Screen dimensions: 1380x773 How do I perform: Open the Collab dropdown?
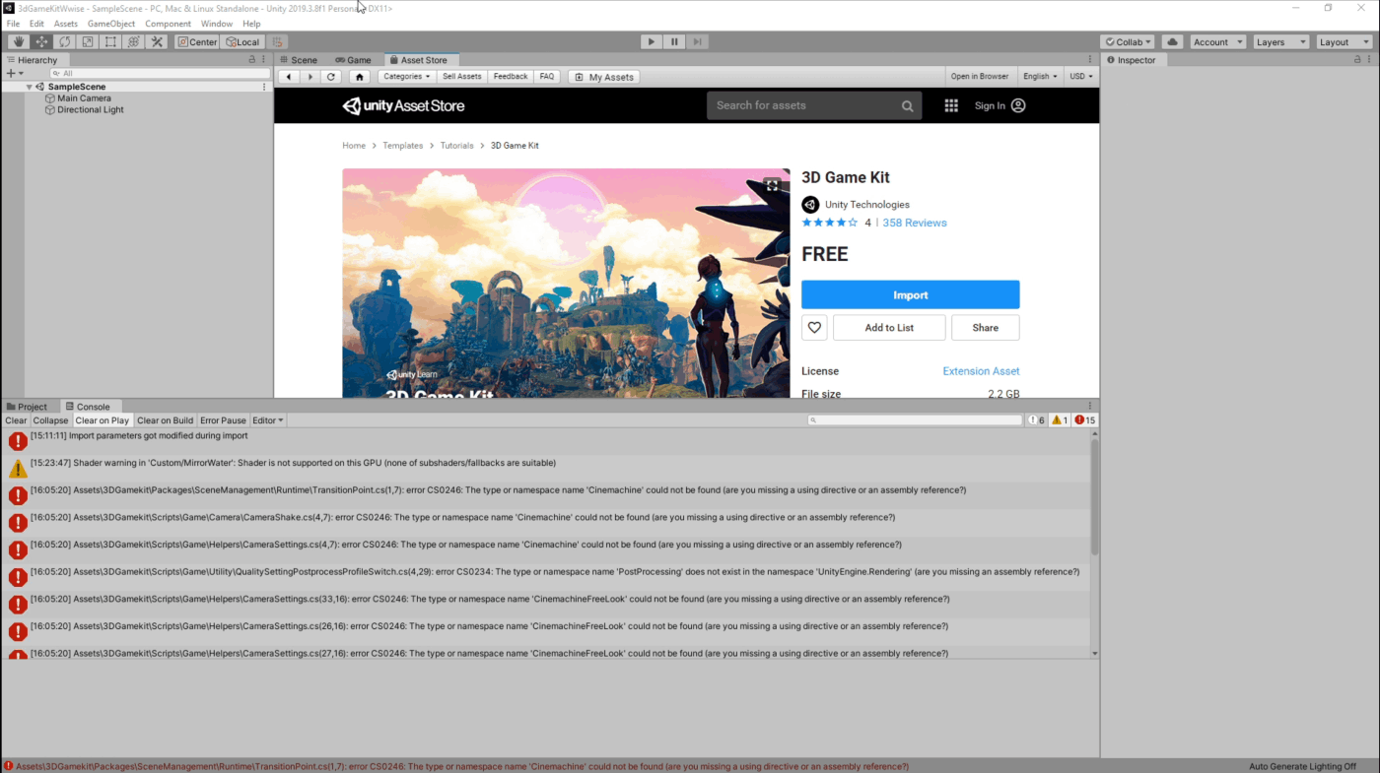click(x=1129, y=41)
